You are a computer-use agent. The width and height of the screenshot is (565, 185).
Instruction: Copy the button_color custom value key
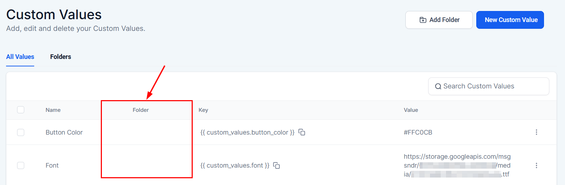[302, 132]
